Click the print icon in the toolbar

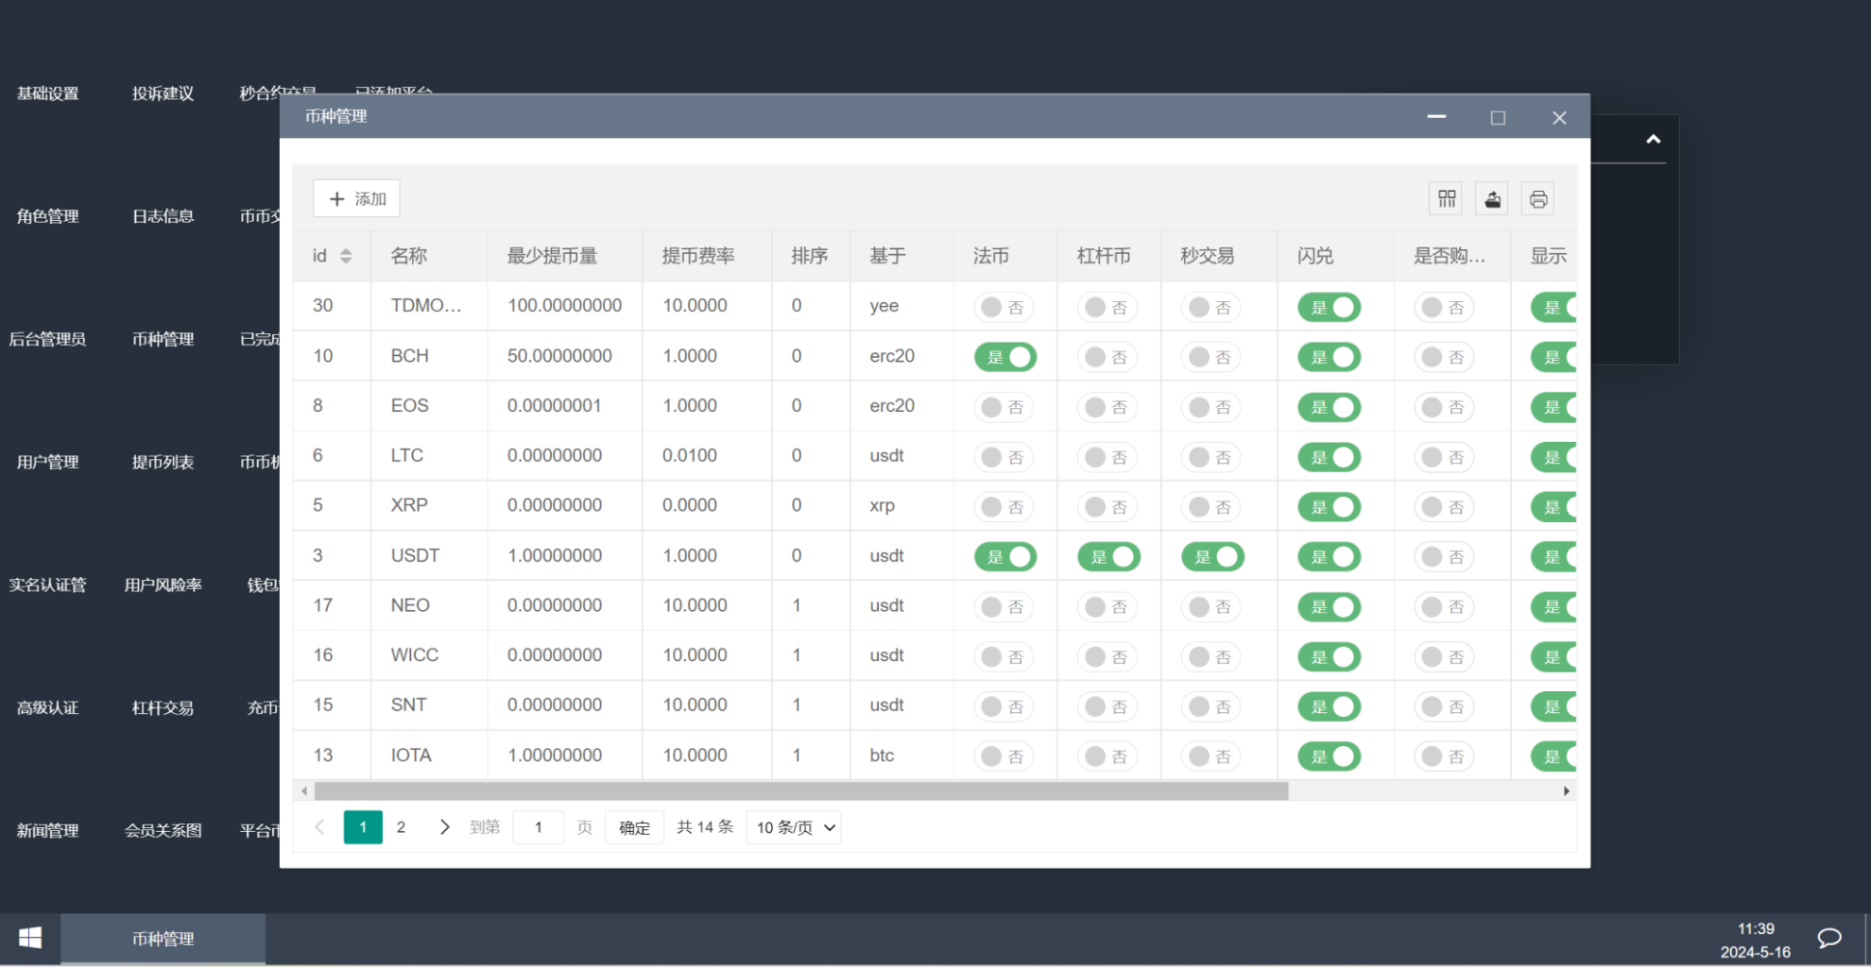1537,198
